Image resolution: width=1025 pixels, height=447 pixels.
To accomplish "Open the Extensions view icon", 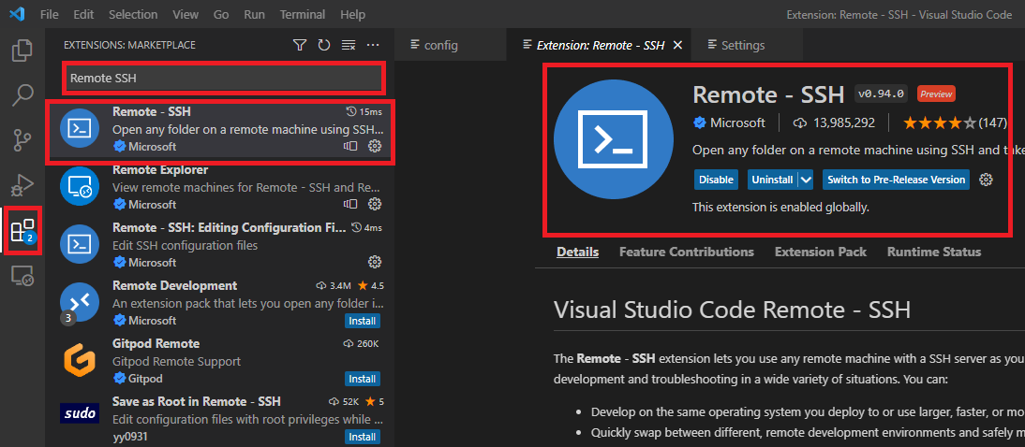I will click(22, 230).
